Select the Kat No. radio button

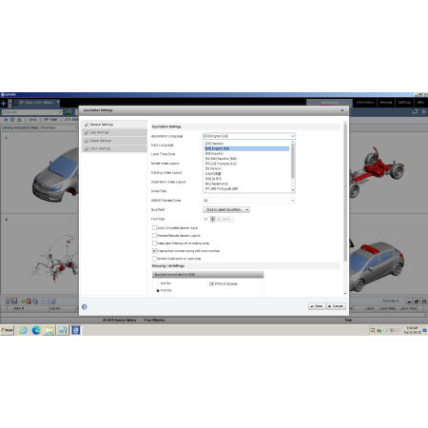158,283
